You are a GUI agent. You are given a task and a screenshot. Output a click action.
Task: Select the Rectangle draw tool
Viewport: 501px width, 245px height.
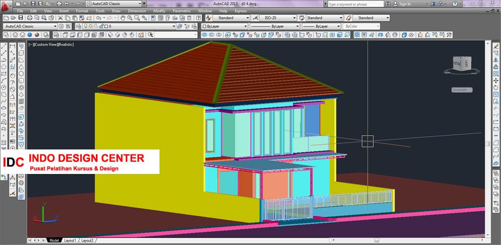(x=4, y=73)
